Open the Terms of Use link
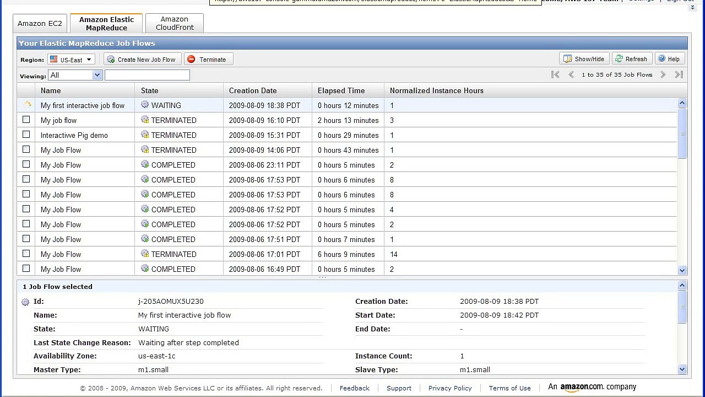 [510, 388]
